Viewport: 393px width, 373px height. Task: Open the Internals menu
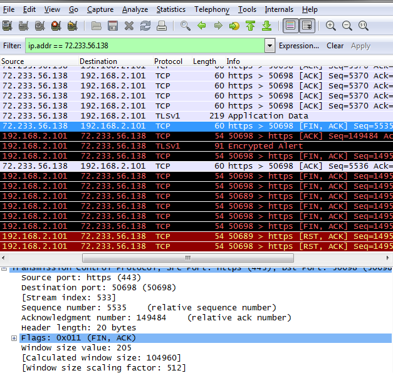pyautogui.click(x=279, y=9)
